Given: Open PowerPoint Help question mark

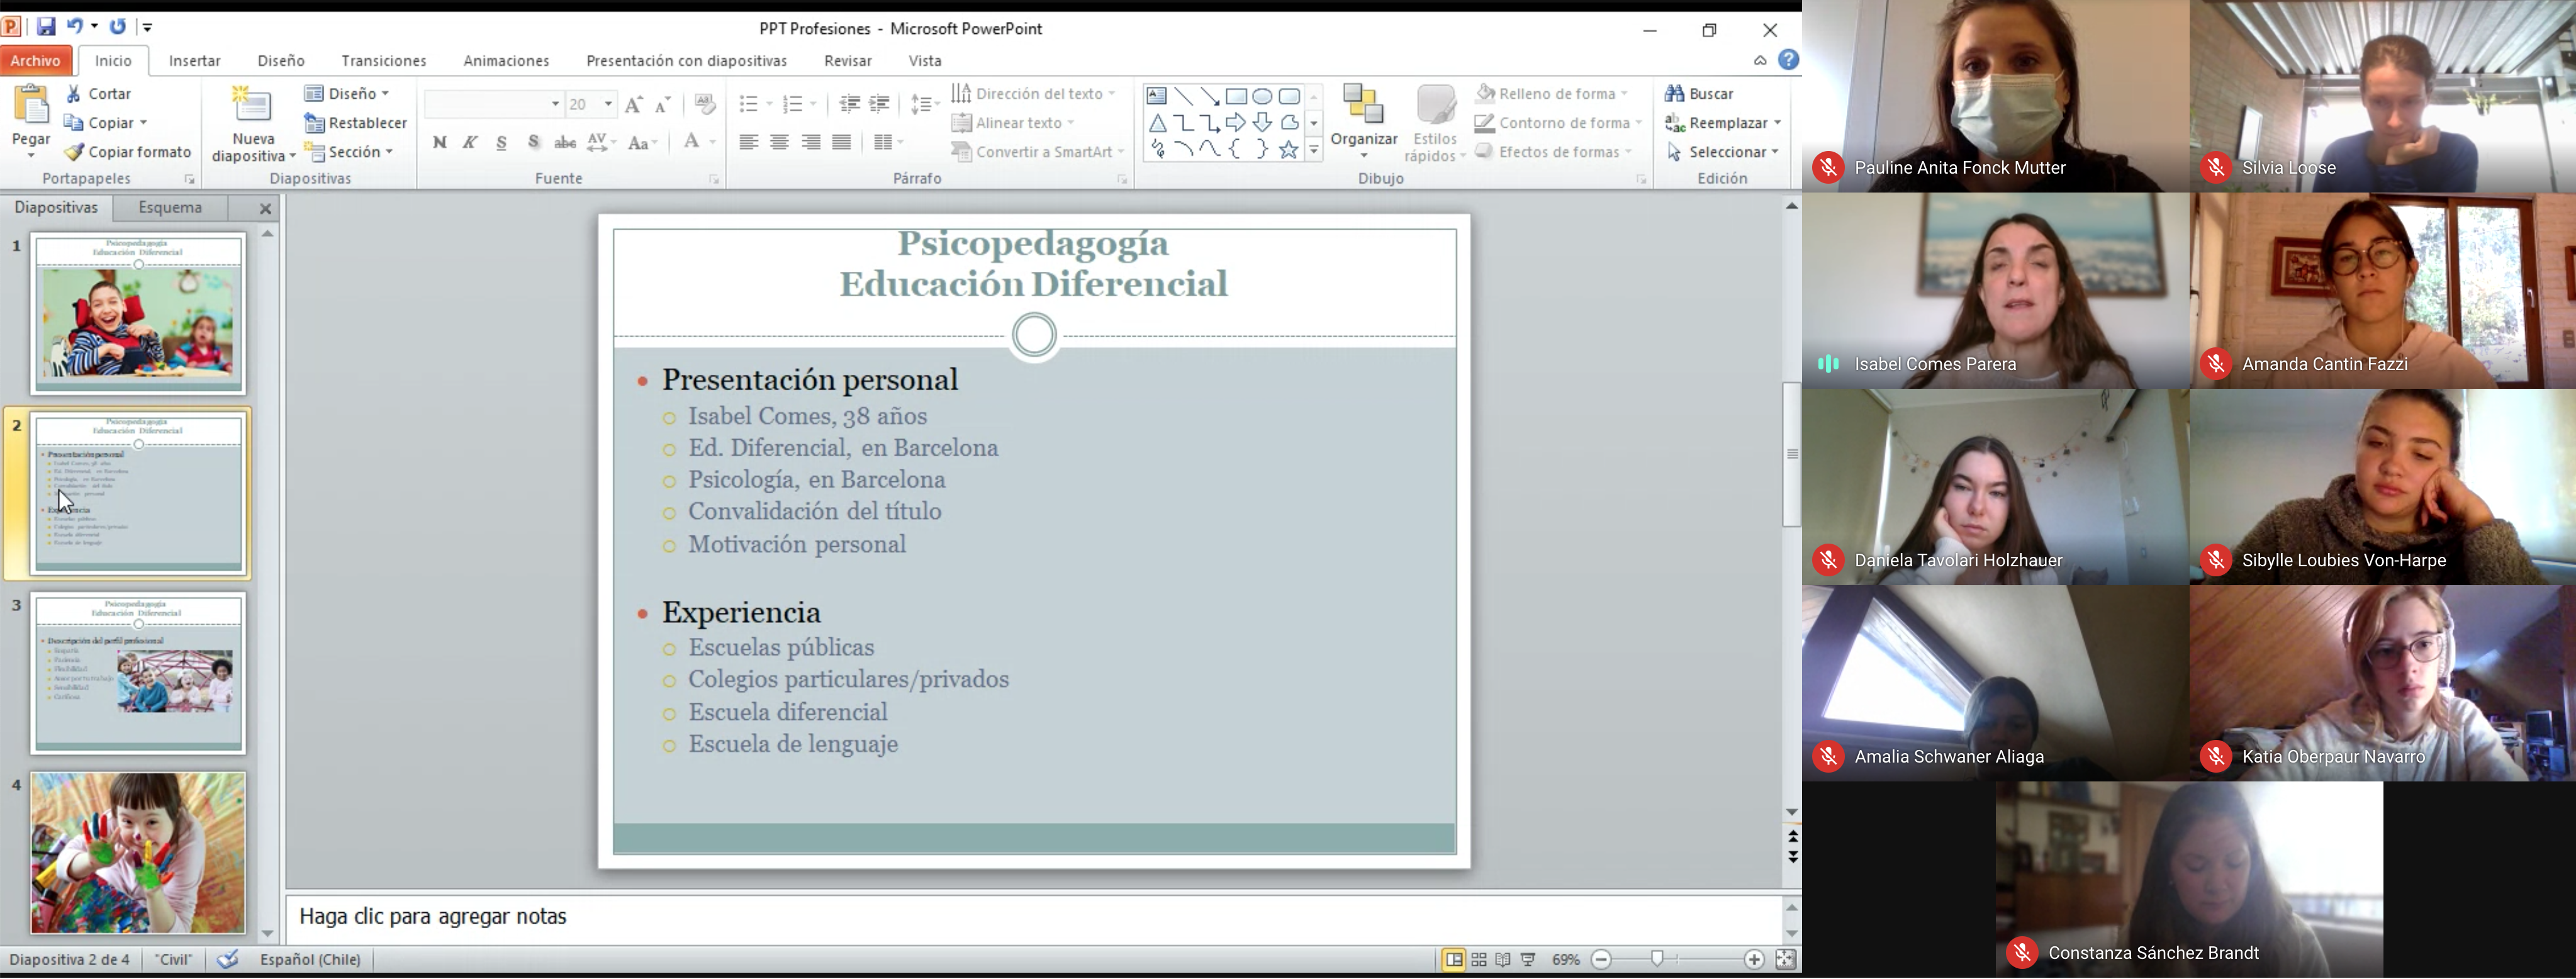Looking at the screenshot, I should point(1789,60).
